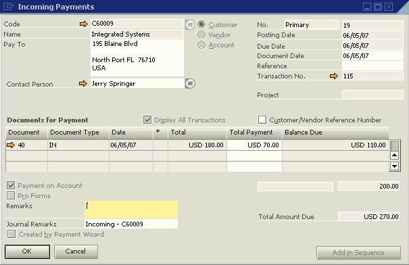Image resolution: width=409 pixels, height=265 pixels.
Task: Open the choose-from-list icon next to Code field
Action: pyautogui.click(x=190, y=25)
